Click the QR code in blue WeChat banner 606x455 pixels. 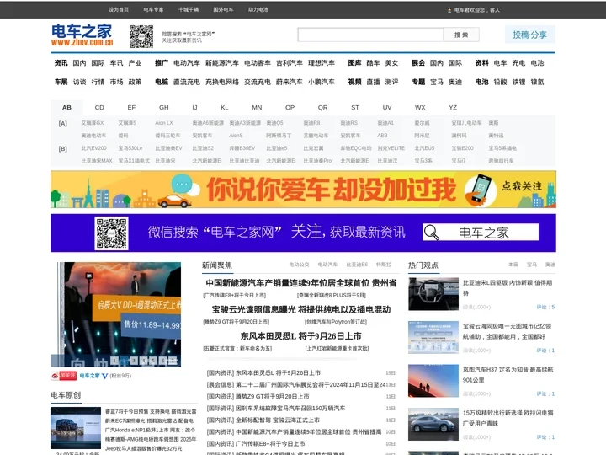[x=111, y=233]
